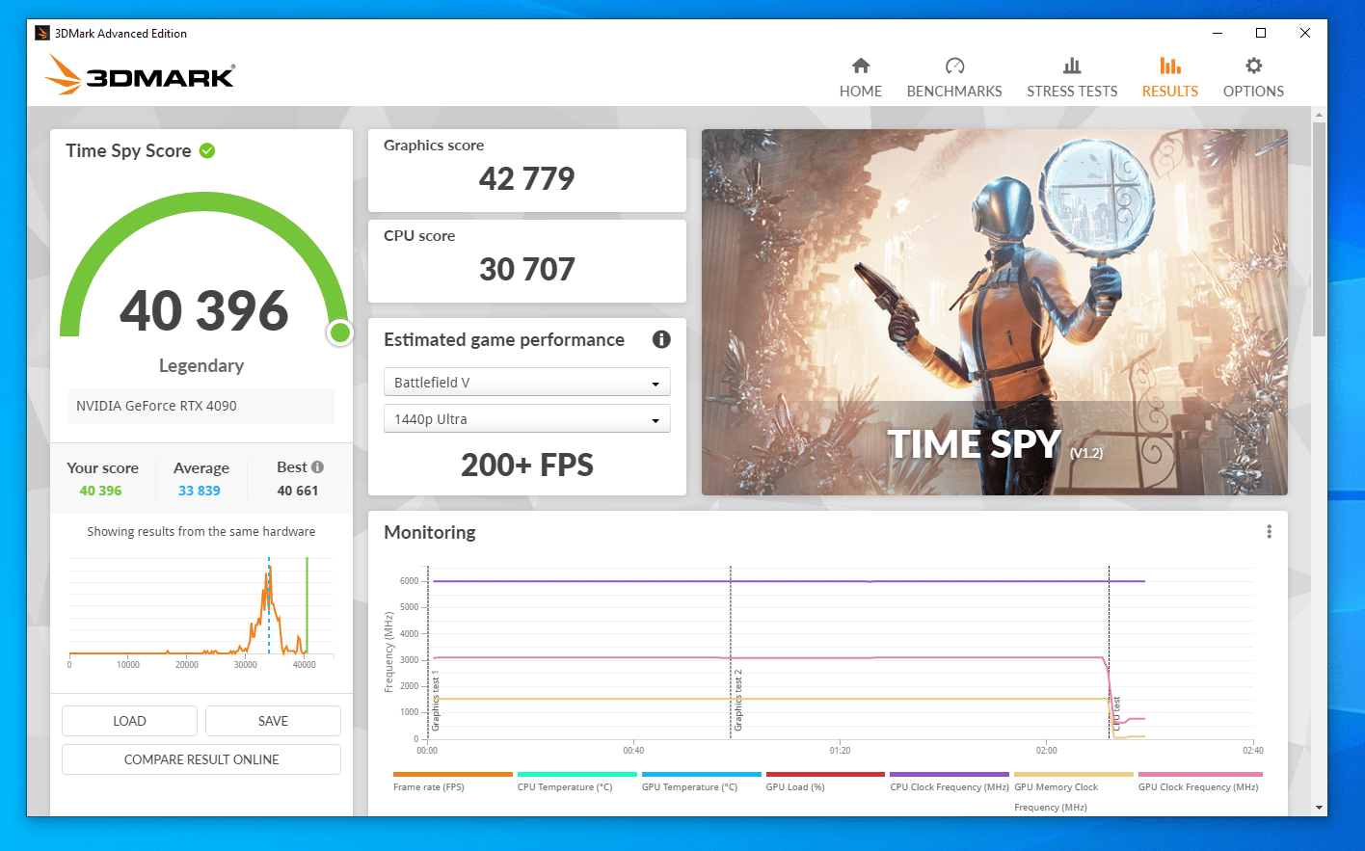The height and width of the screenshot is (851, 1365).
Task: Open the Home icon in navigation
Action: (861, 66)
